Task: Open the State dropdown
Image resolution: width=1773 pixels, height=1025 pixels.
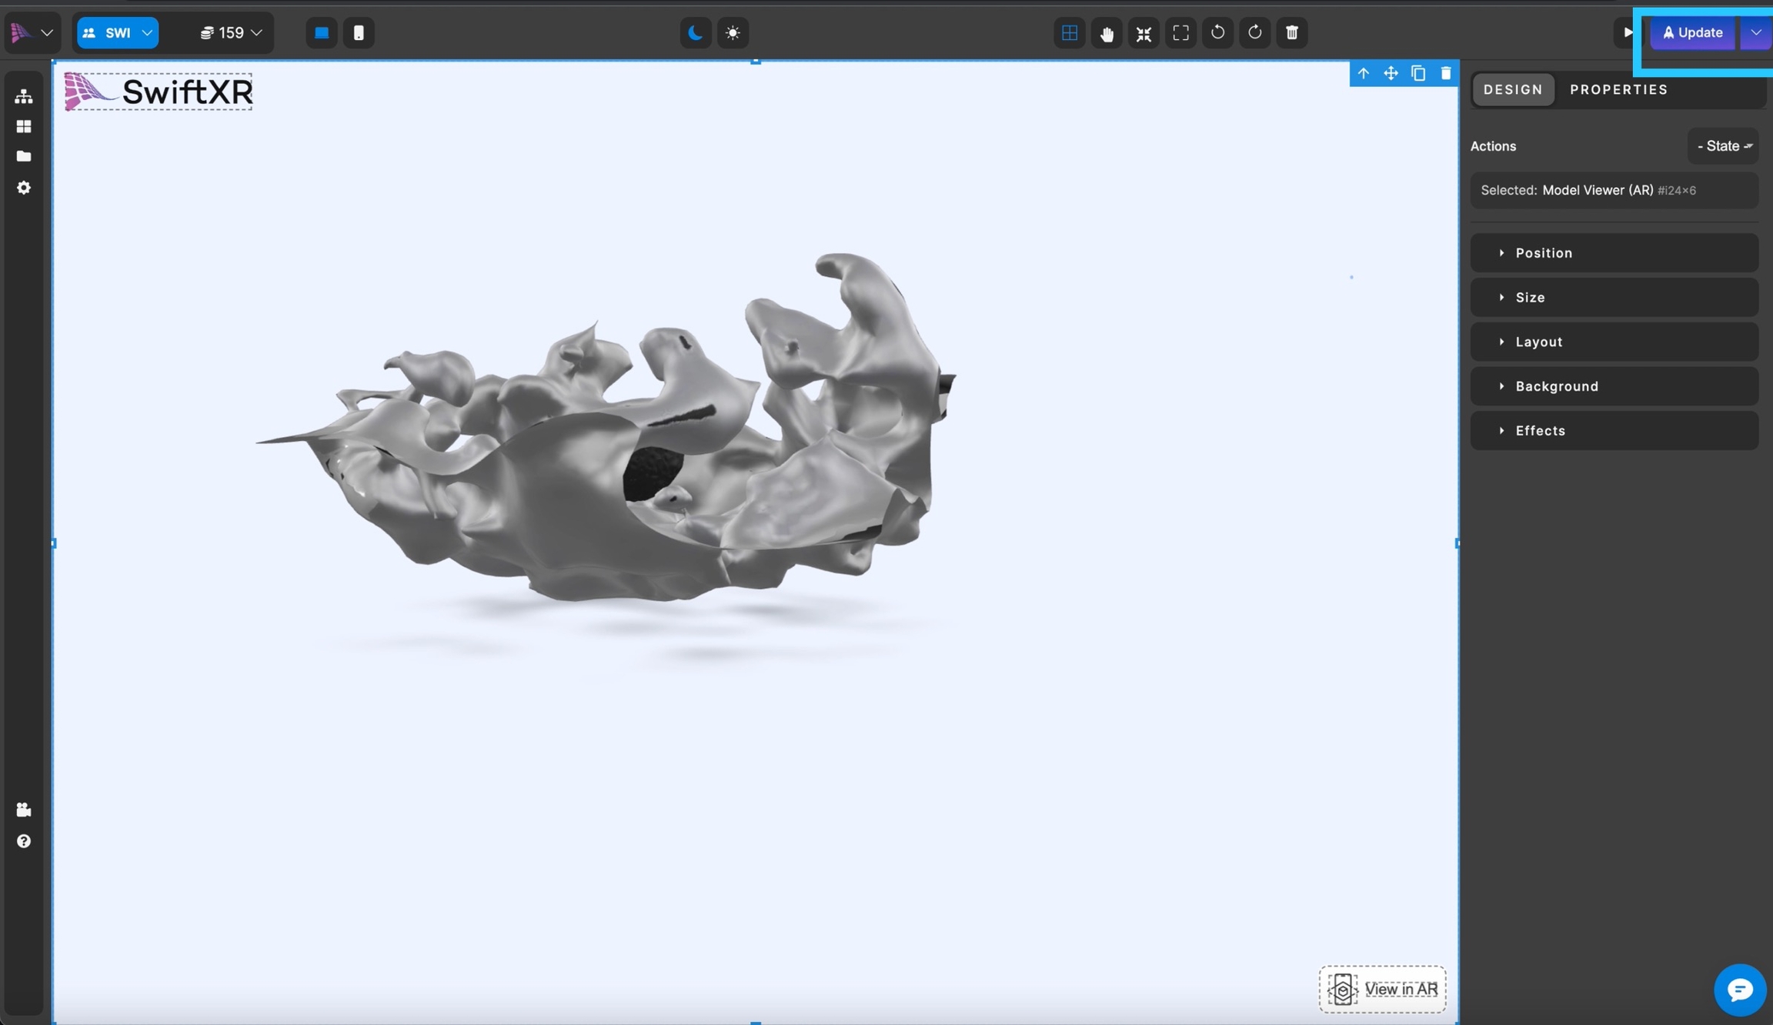Action: [x=1724, y=146]
